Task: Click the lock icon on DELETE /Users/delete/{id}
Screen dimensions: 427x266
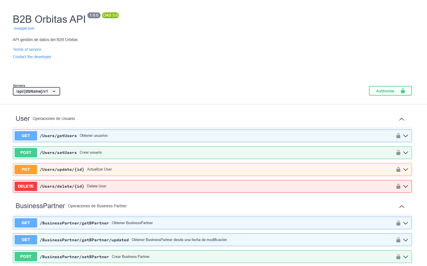Action: (x=398, y=187)
